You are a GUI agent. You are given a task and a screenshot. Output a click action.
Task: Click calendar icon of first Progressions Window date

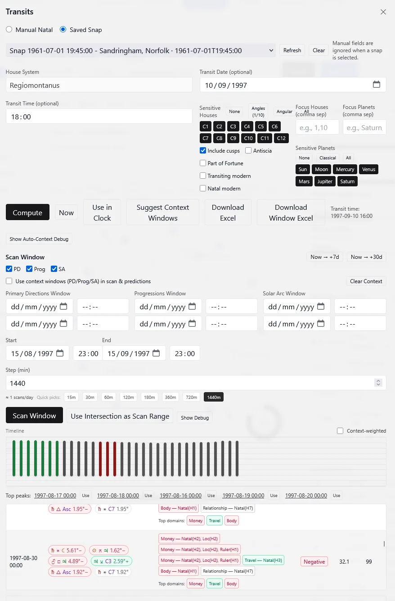tap(192, 307)
